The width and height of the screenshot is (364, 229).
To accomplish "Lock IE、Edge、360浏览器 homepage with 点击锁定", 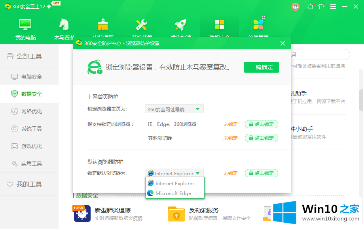I will point(262,124).
